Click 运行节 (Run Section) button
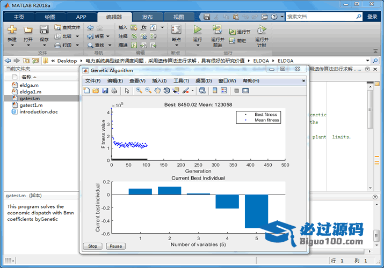This screenshot has height=268, width=384. pos(240,32)
